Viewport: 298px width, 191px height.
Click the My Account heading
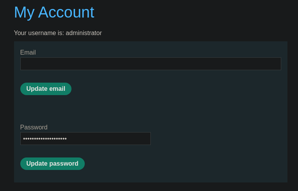tap(54, 12)
